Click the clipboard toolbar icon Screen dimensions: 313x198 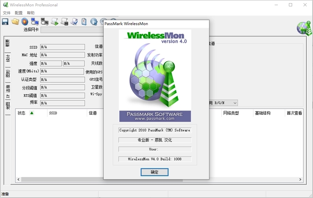(84, 22)
